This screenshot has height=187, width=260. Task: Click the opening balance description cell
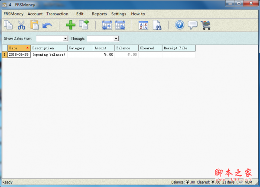pos(49,55)
